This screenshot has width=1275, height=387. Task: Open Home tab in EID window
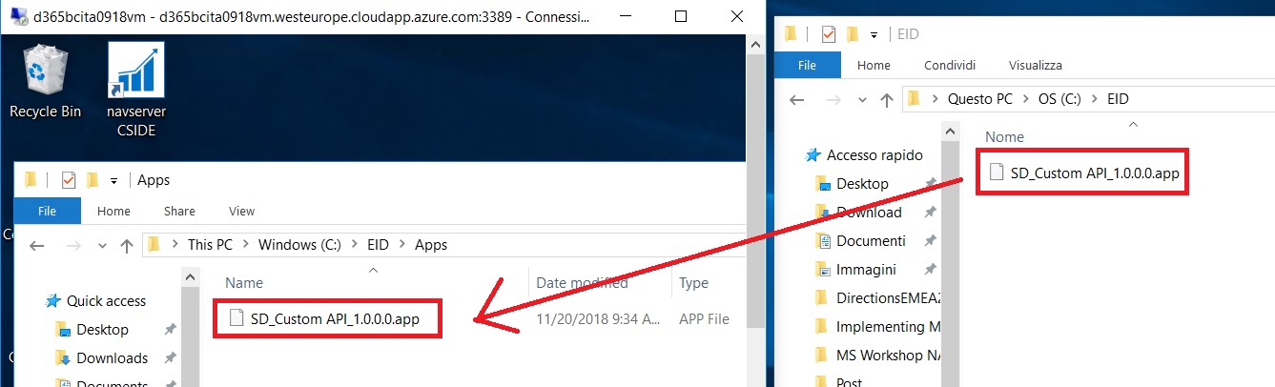[874, 65]
